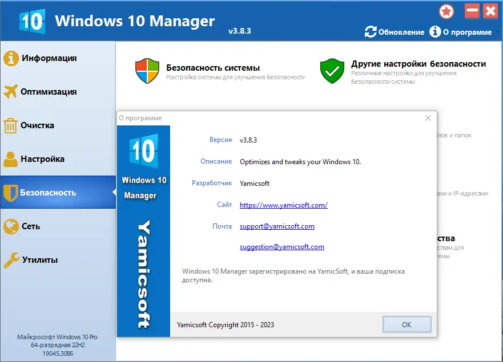This screenshot has width=503, height=362.
Task: Click Windows 10 logo in About dialog
Action: coord(144,151)
